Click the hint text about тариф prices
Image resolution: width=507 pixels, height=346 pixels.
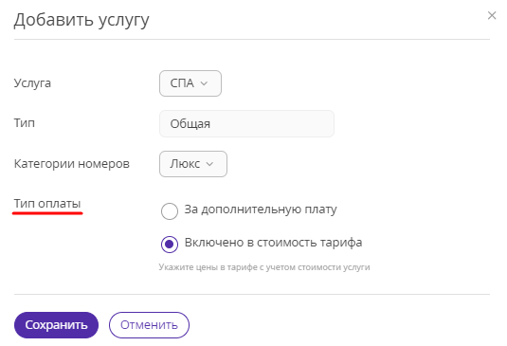(x=264, y=267)
